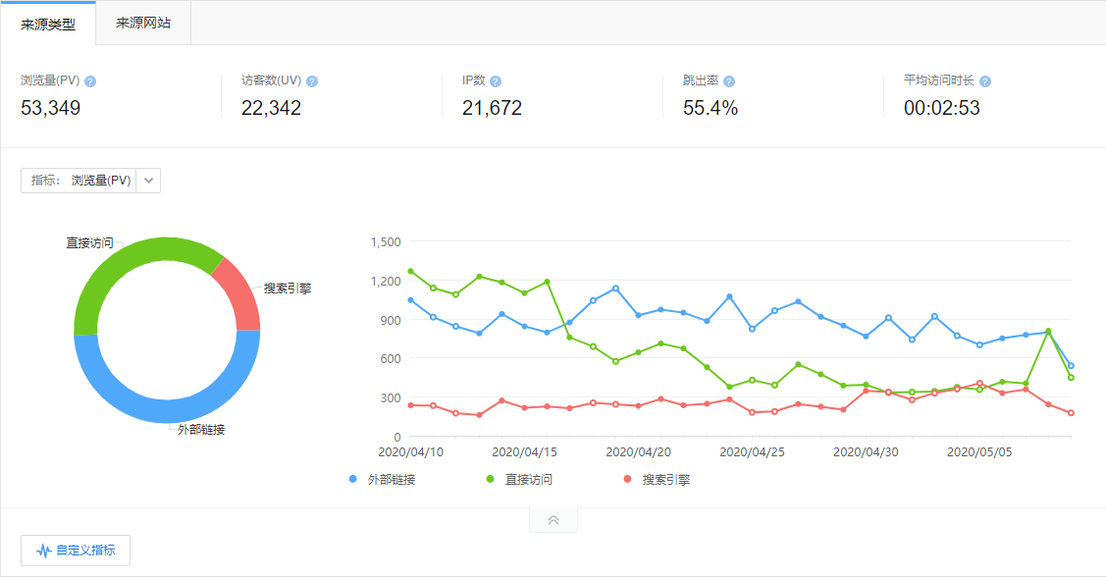Open the IP数 help icon
This screenshot has height=577, width=1106.
[497, 81]
